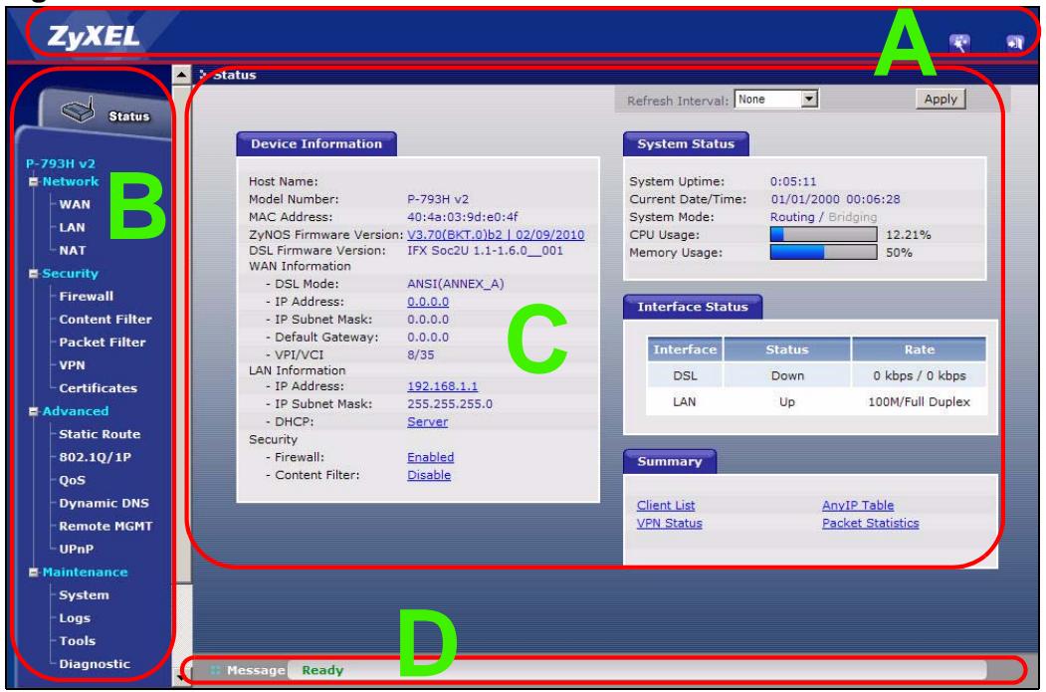The width and height of the screenshot is (1046, 692).
Task: Click the Interface column header
Action: click(x=685, y=349)
